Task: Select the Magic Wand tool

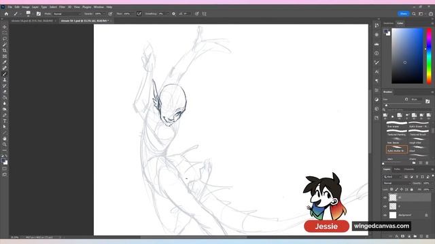Action: pyautogui.click(x=5, y=45)
